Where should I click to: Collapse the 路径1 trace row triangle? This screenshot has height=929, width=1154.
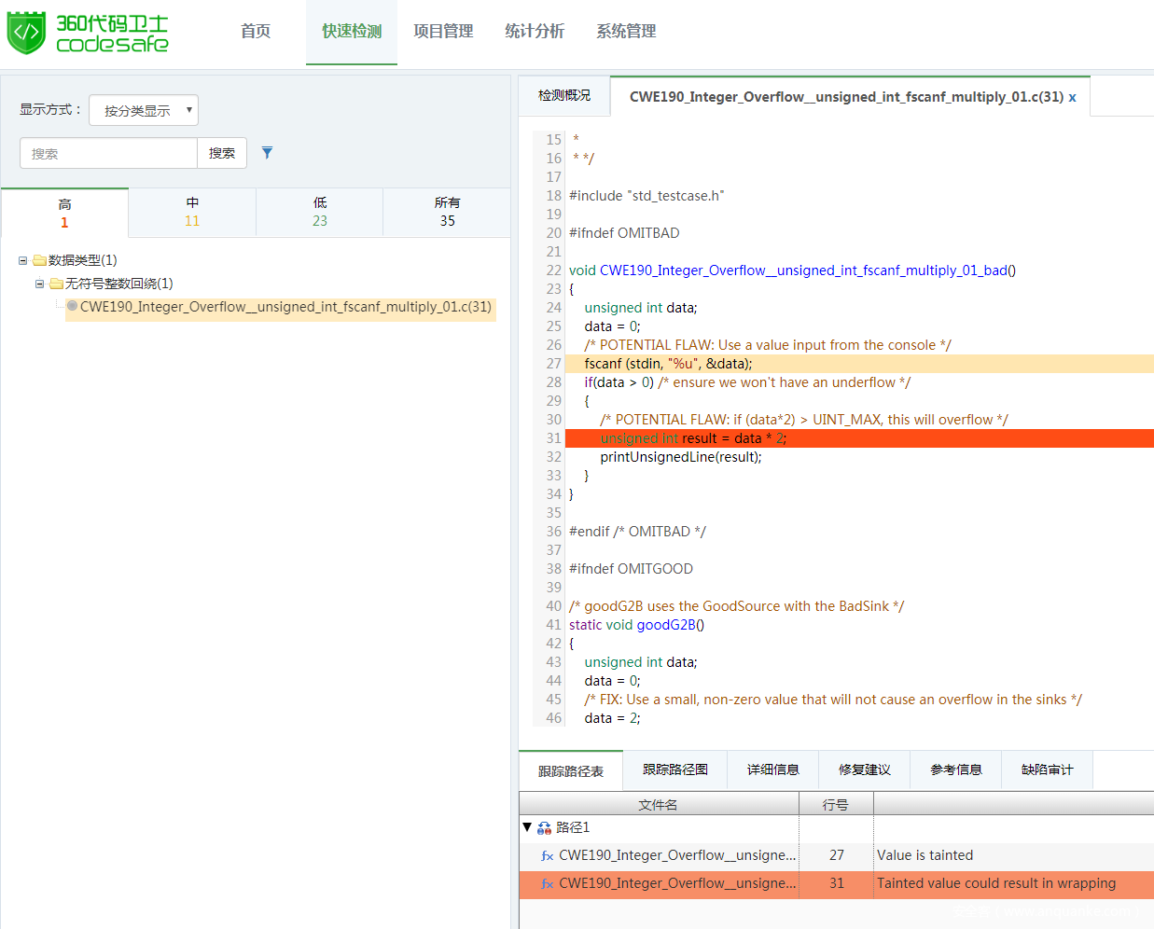point(527,827)
